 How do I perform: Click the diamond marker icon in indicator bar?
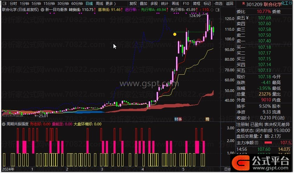pos(212,10)
